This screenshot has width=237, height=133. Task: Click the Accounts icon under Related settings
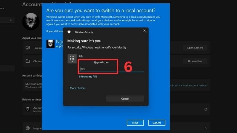28,109
